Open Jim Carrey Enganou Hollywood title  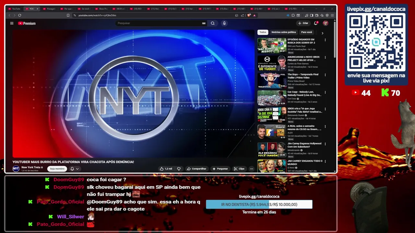(x=304, y=145)
